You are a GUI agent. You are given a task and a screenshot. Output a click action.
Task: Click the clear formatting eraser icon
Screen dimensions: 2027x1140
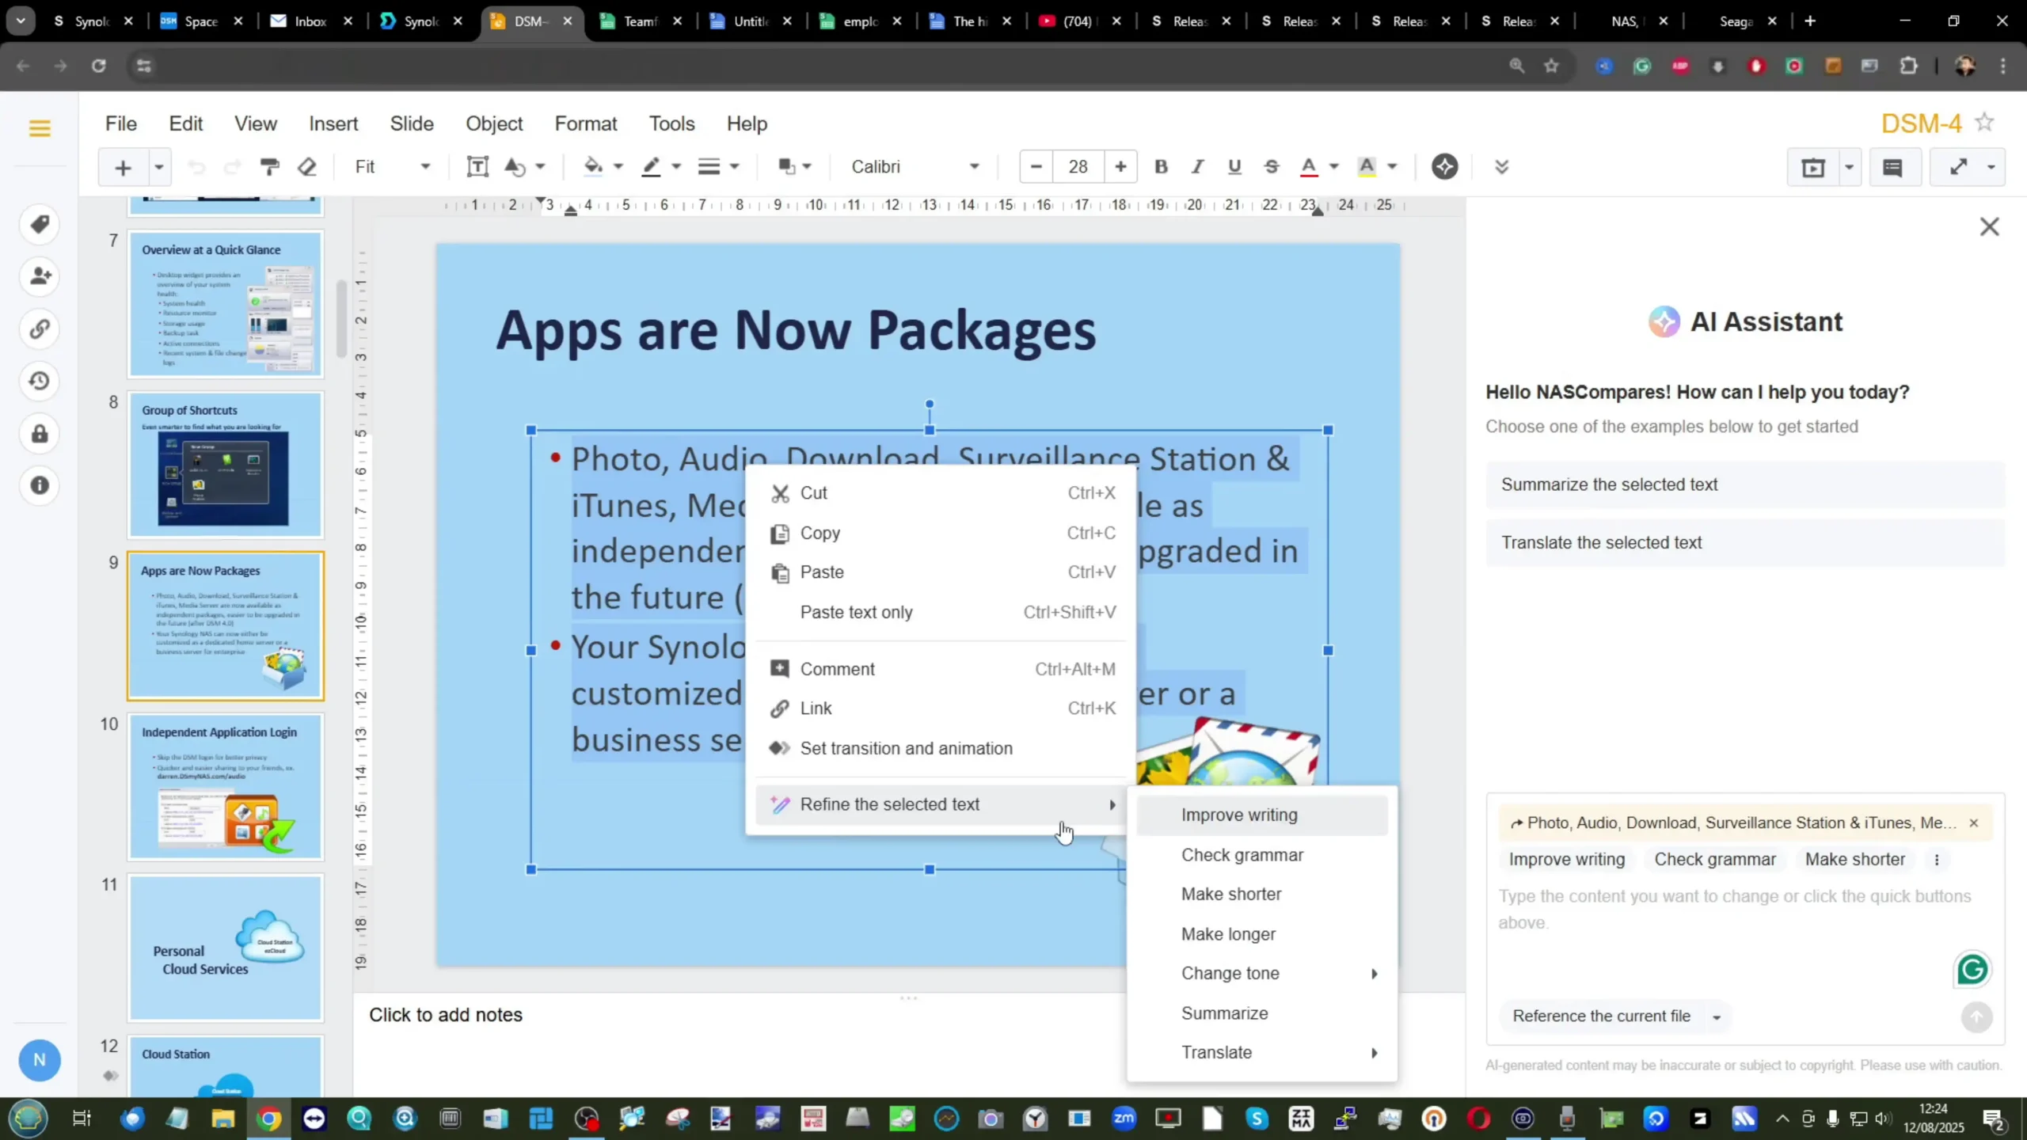point(307,167)
